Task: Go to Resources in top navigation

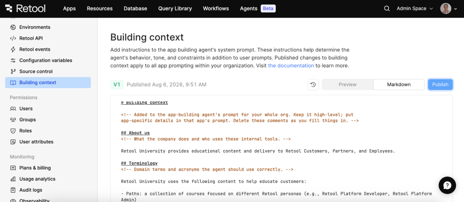Action: (x=100, y=8)
